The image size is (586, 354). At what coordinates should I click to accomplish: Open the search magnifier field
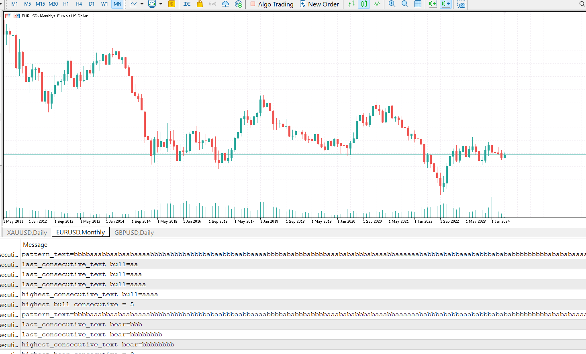[x=582, y=4]
